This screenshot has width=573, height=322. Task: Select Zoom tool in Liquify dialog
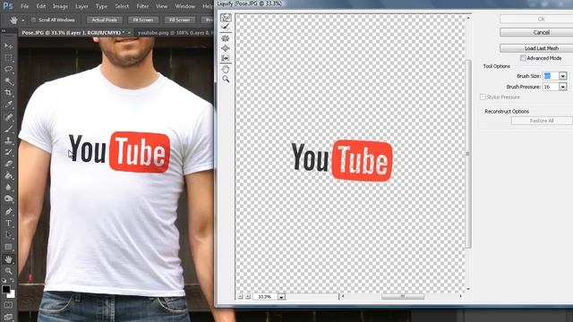[226, 79]
